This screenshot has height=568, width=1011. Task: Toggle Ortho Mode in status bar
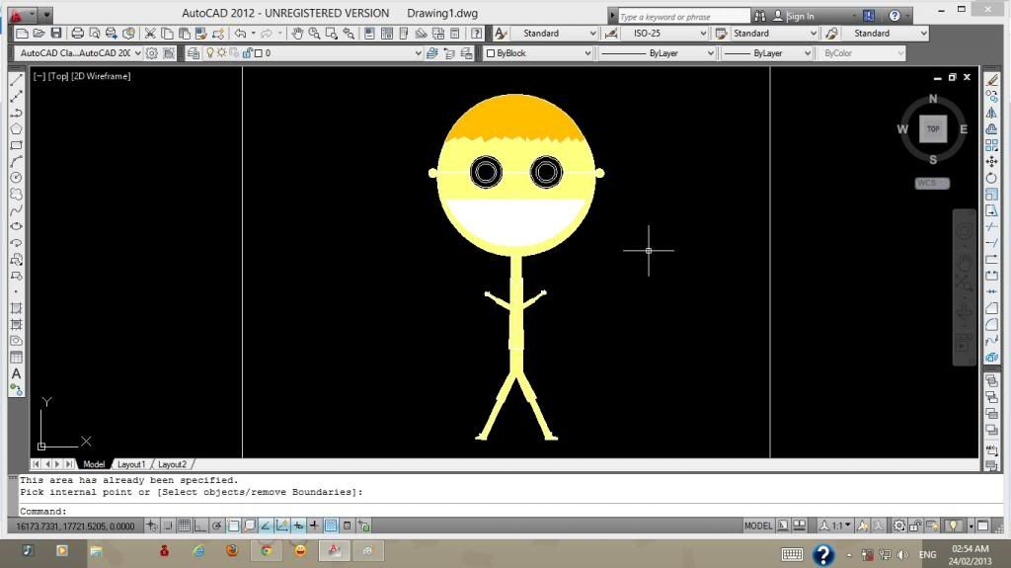pyautogui.click(x=199, y=527)
